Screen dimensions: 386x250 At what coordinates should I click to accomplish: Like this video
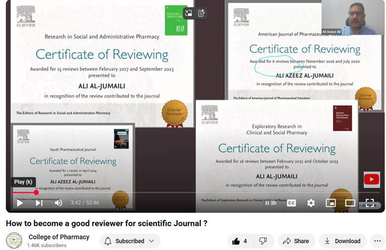[x=240, y=241]
